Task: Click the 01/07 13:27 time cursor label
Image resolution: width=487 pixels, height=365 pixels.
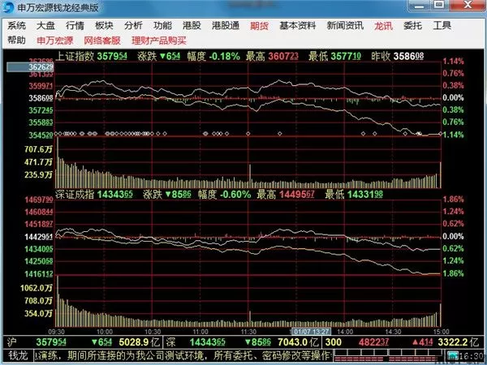Action: (x=311, y=332)
